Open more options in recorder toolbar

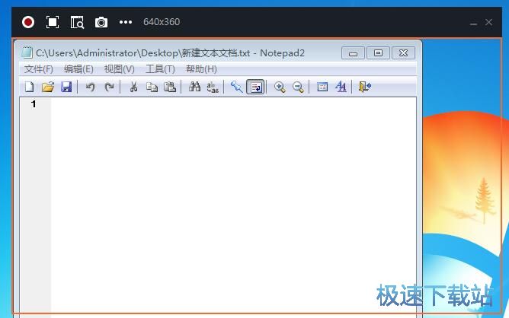pyautogui.click(x=126, y=22)
